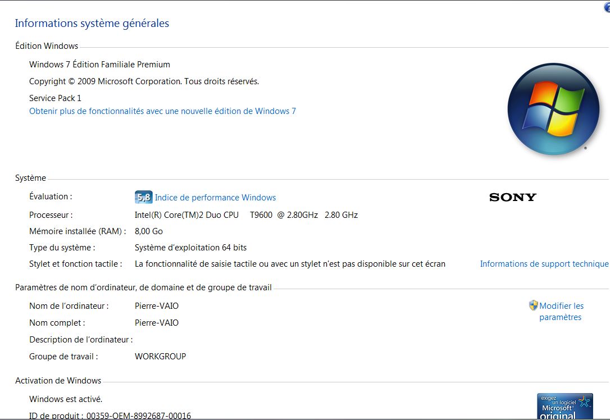Click Pierre-VAIO next to Nom de l'ordinateur
Image resolution: width=610 pixels, height=420 pixels.
click(157, 306)
